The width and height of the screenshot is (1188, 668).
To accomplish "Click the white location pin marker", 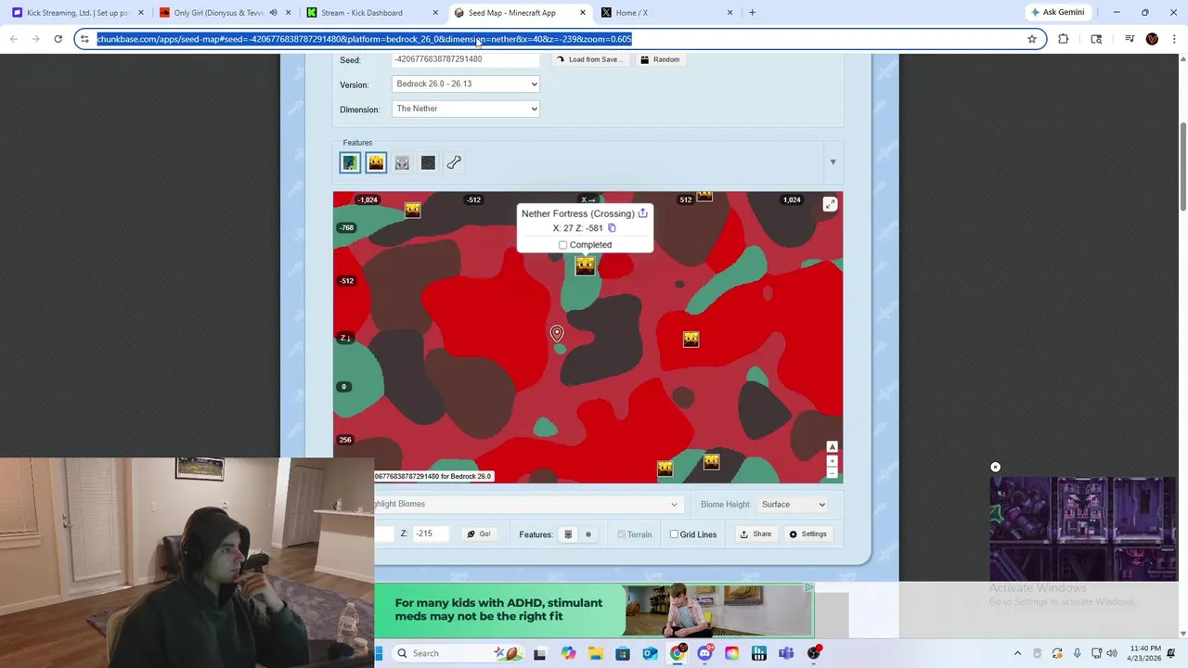I will click(557, 333).
